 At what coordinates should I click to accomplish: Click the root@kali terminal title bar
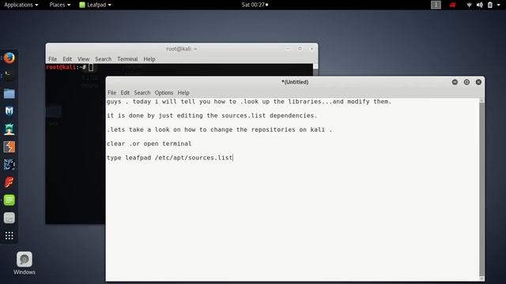click(x=181, y=49)
